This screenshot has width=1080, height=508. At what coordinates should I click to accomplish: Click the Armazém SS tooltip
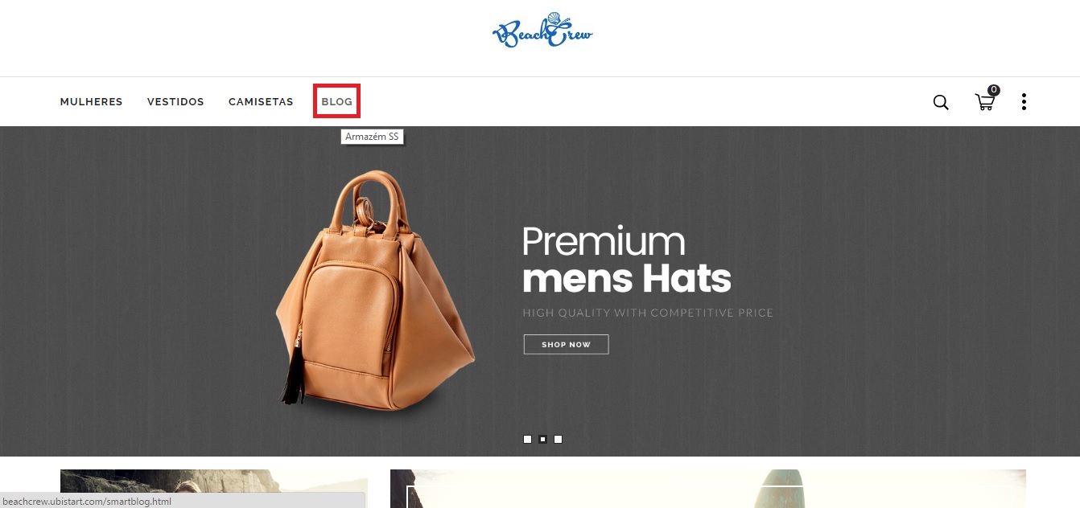[x=372, y=137]
